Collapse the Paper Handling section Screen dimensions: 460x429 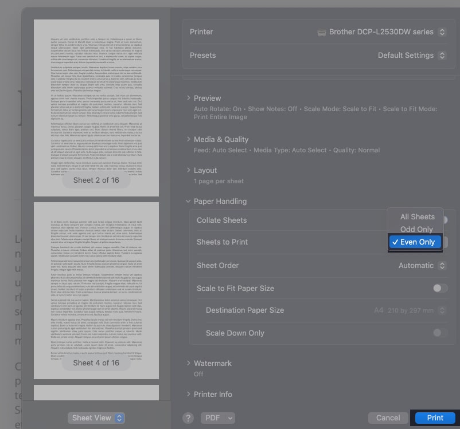coord(188,201)
